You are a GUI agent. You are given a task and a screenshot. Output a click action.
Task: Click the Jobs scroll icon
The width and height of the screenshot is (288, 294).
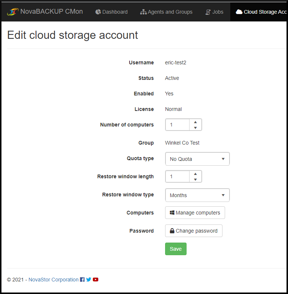pyautogui.click(x=208, y=12)
